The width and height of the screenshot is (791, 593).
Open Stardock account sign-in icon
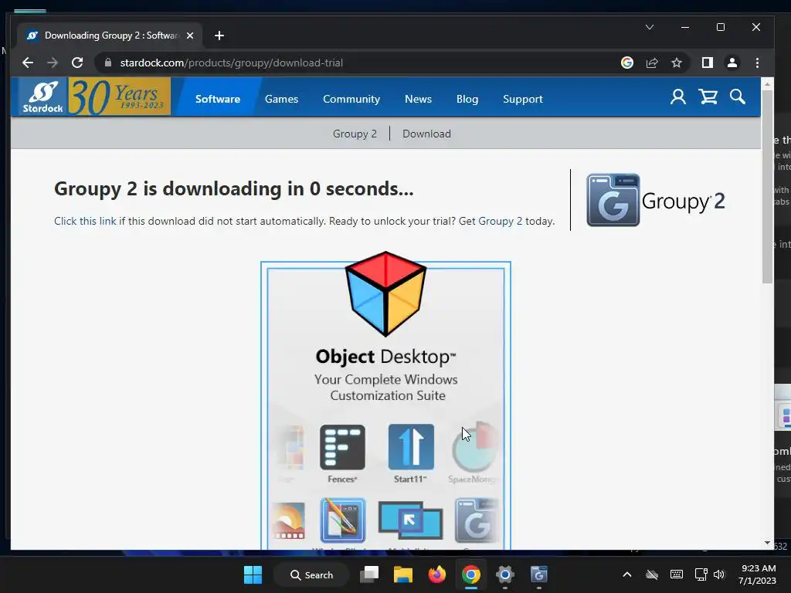pos(678,97)
